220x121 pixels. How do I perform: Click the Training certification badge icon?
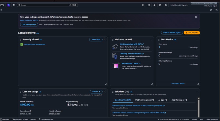click(x=115, y=56)
